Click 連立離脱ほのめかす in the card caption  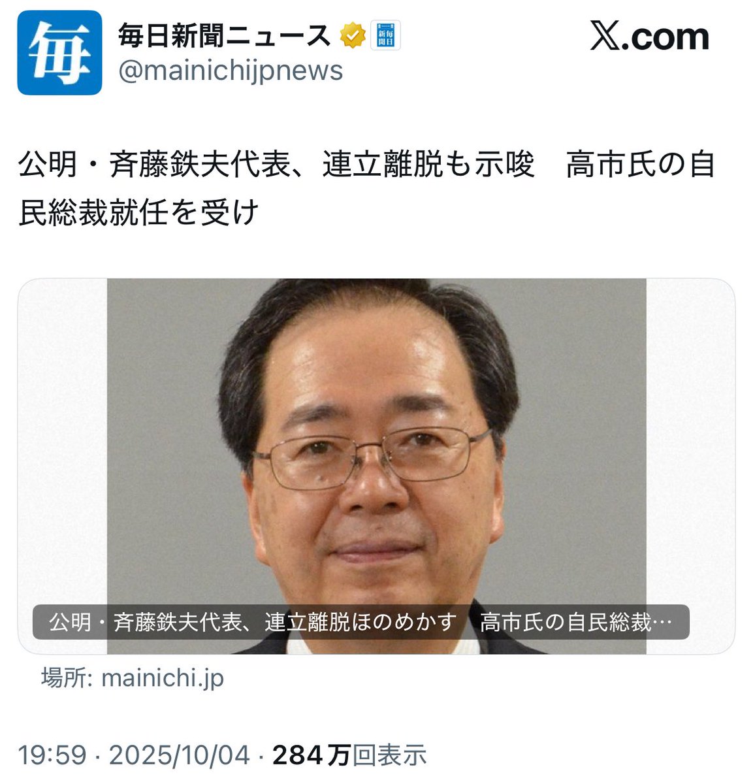pos(360,623)
